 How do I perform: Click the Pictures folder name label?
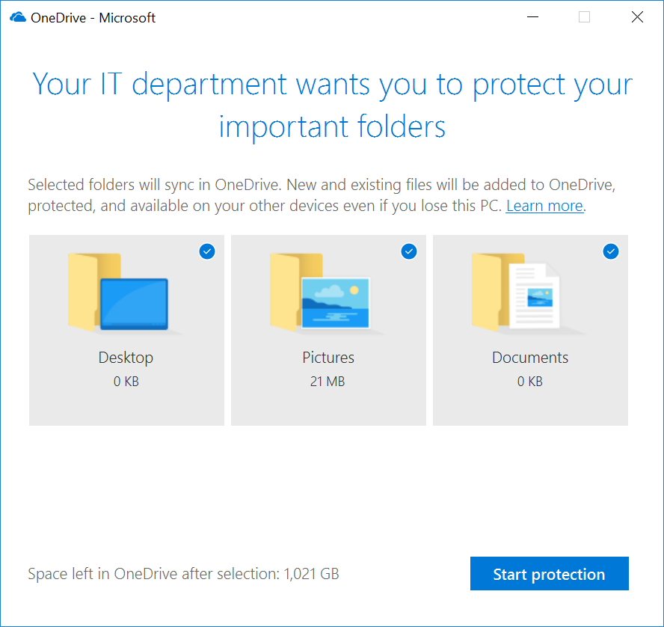click(328, 358)
